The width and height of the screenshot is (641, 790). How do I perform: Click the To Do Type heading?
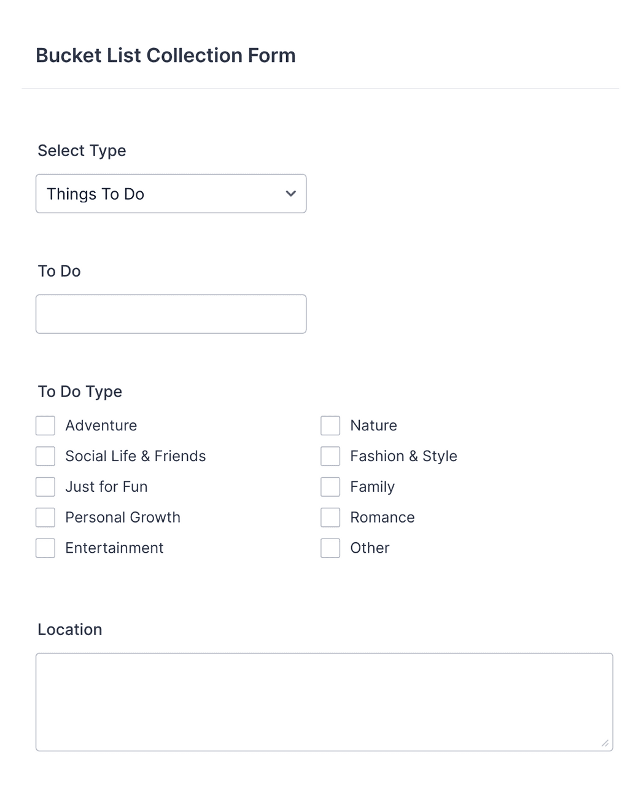[80, 392]
